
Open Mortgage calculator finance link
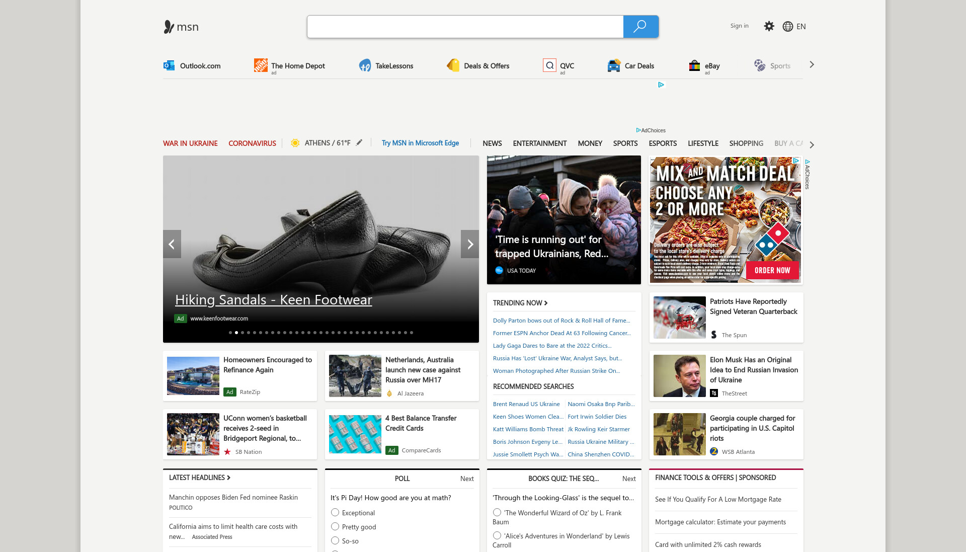[x=720, y=522]
